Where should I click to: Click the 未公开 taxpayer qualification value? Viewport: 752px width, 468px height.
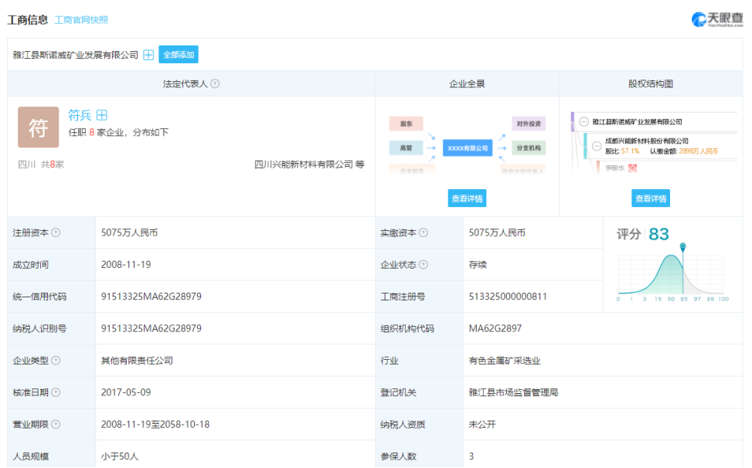(482, 425)
